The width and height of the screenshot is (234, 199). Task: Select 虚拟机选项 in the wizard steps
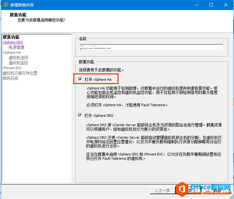(x=18, y=58)
